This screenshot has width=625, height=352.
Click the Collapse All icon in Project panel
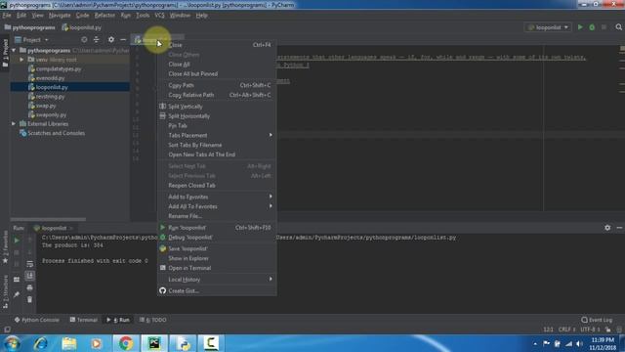[96, 39]
